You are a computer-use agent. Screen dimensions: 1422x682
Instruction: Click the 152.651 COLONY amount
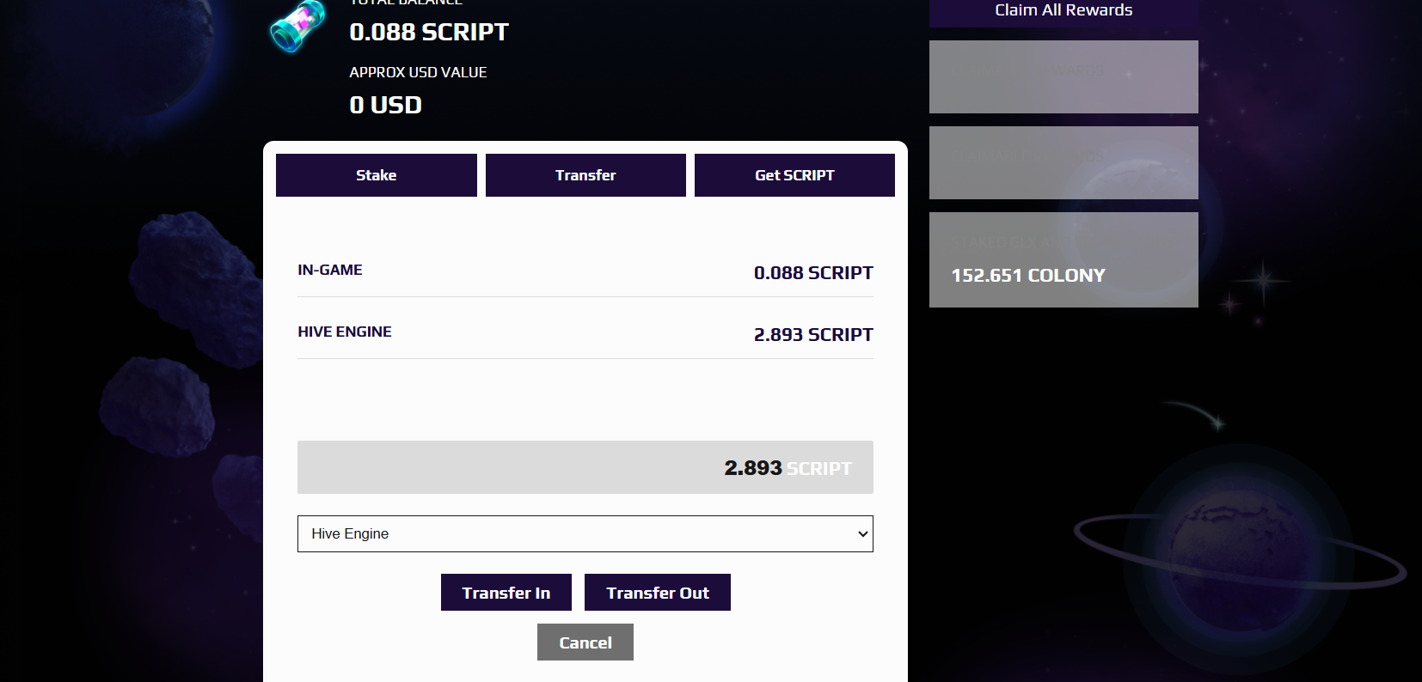click(1028, 276)
